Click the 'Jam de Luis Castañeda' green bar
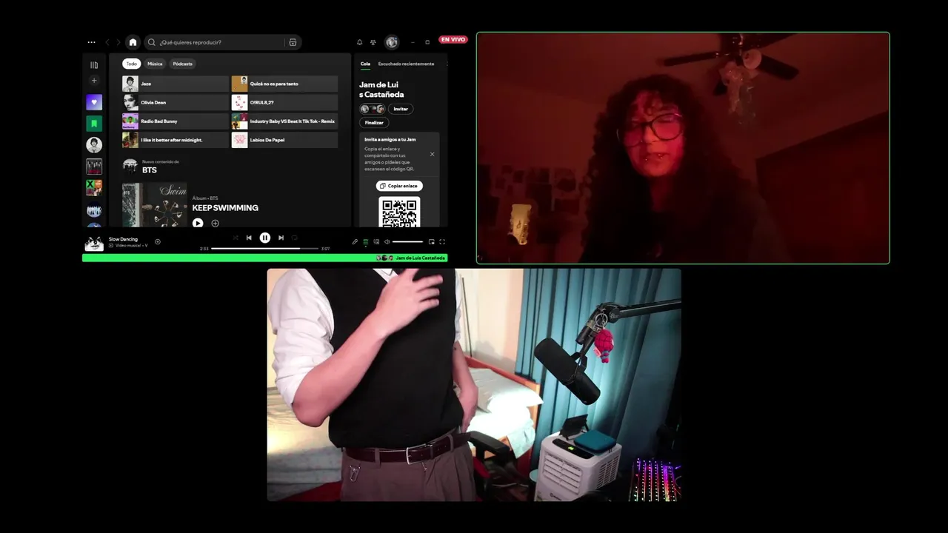 (x=264, y=258)
